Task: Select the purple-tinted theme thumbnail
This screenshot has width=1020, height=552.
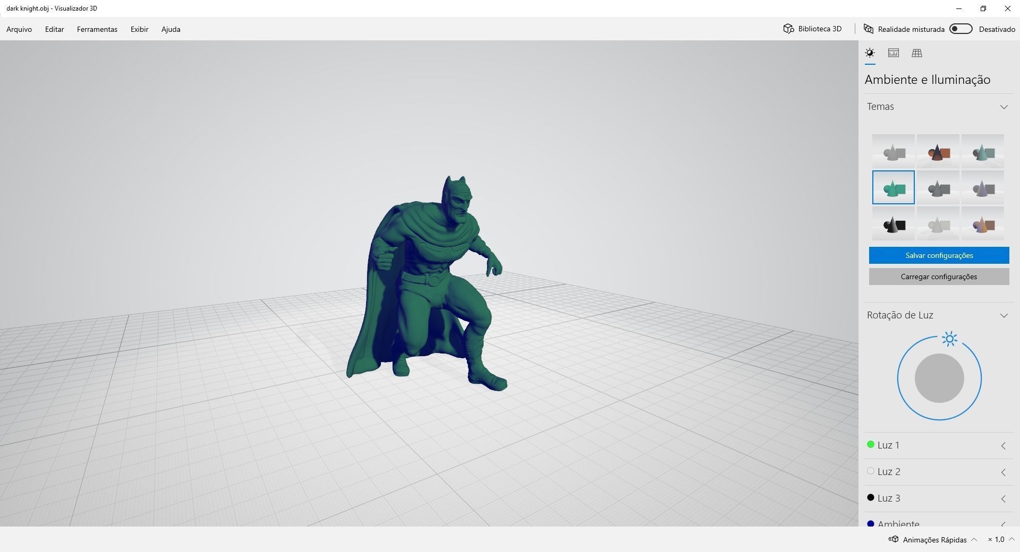Action: click(x=983, y=187)
